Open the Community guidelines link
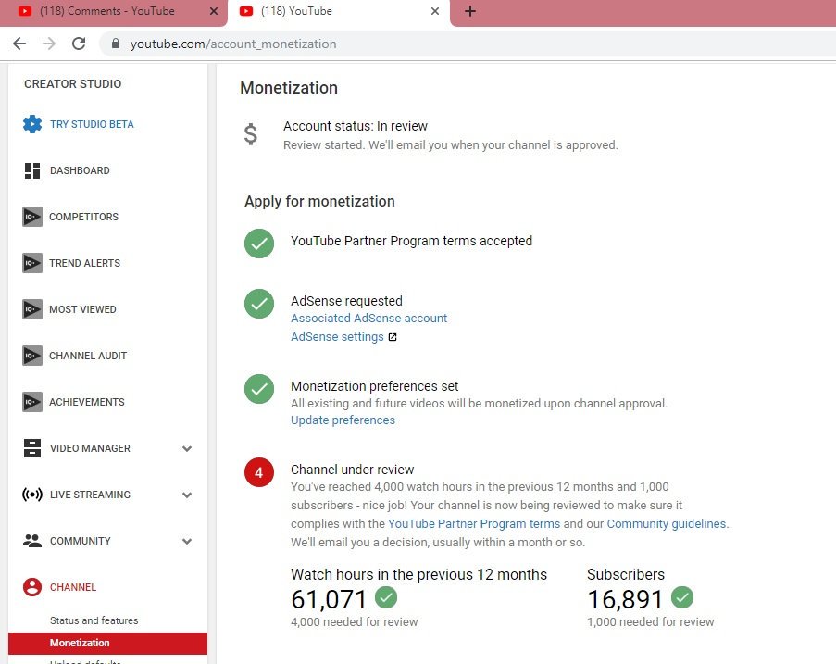836x664 pixels. click(667, 524)
